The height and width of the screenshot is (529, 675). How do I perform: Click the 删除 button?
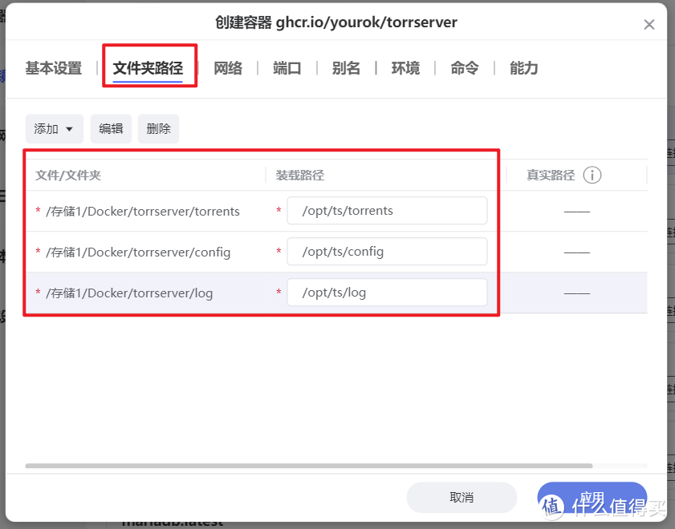(x=158, y=128)
